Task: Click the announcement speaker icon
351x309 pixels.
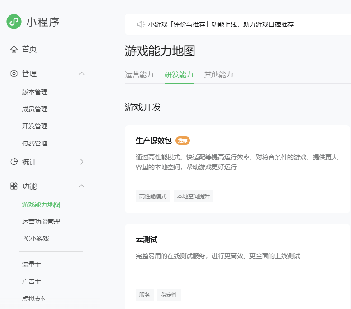Action: pyautogui.click(x=141, y=24)
